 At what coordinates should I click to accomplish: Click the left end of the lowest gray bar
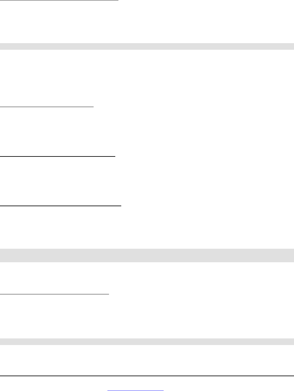(x=1, y=342)
